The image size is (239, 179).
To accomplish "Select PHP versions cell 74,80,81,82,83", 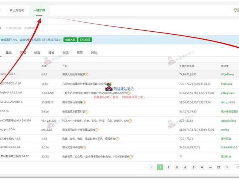I will click(188, 74).
